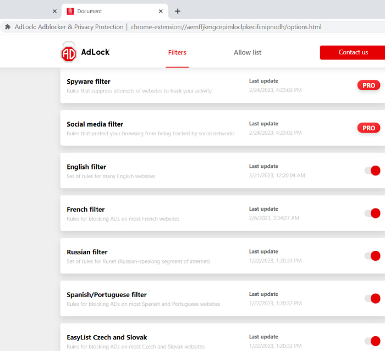Toggle the Russian filter switch
This screenshot has width=385, height=351.
point(372,256)
